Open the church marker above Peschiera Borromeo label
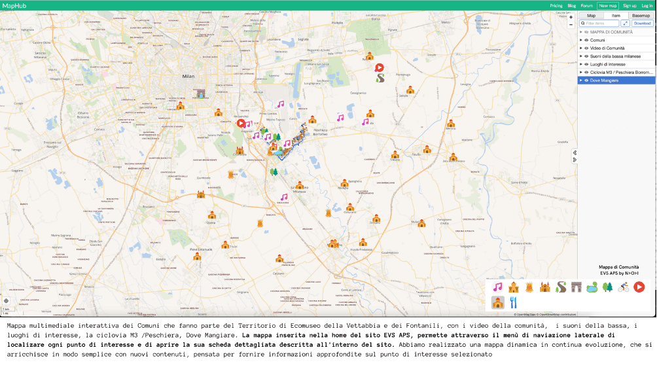The image size is (657, 369). pos(312,120)
